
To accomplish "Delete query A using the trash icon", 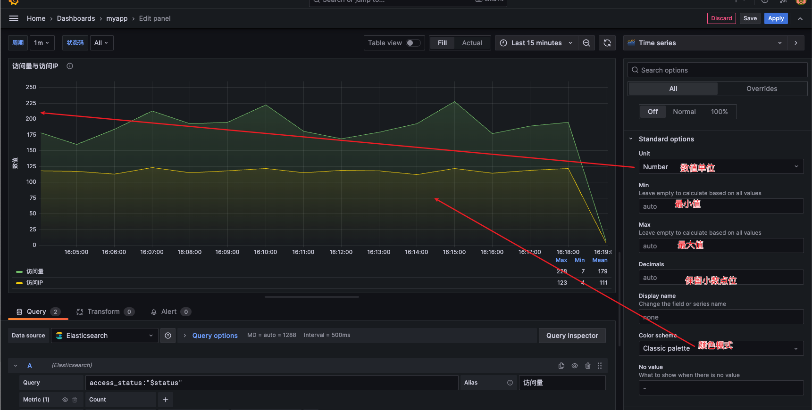I will (x=587, y=366).
